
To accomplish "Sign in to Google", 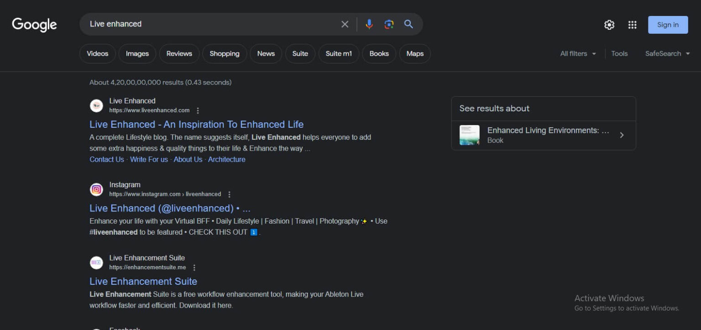I will (668, 25).
